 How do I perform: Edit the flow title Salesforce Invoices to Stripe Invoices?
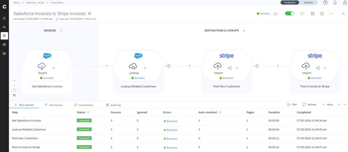click(50, 14)
